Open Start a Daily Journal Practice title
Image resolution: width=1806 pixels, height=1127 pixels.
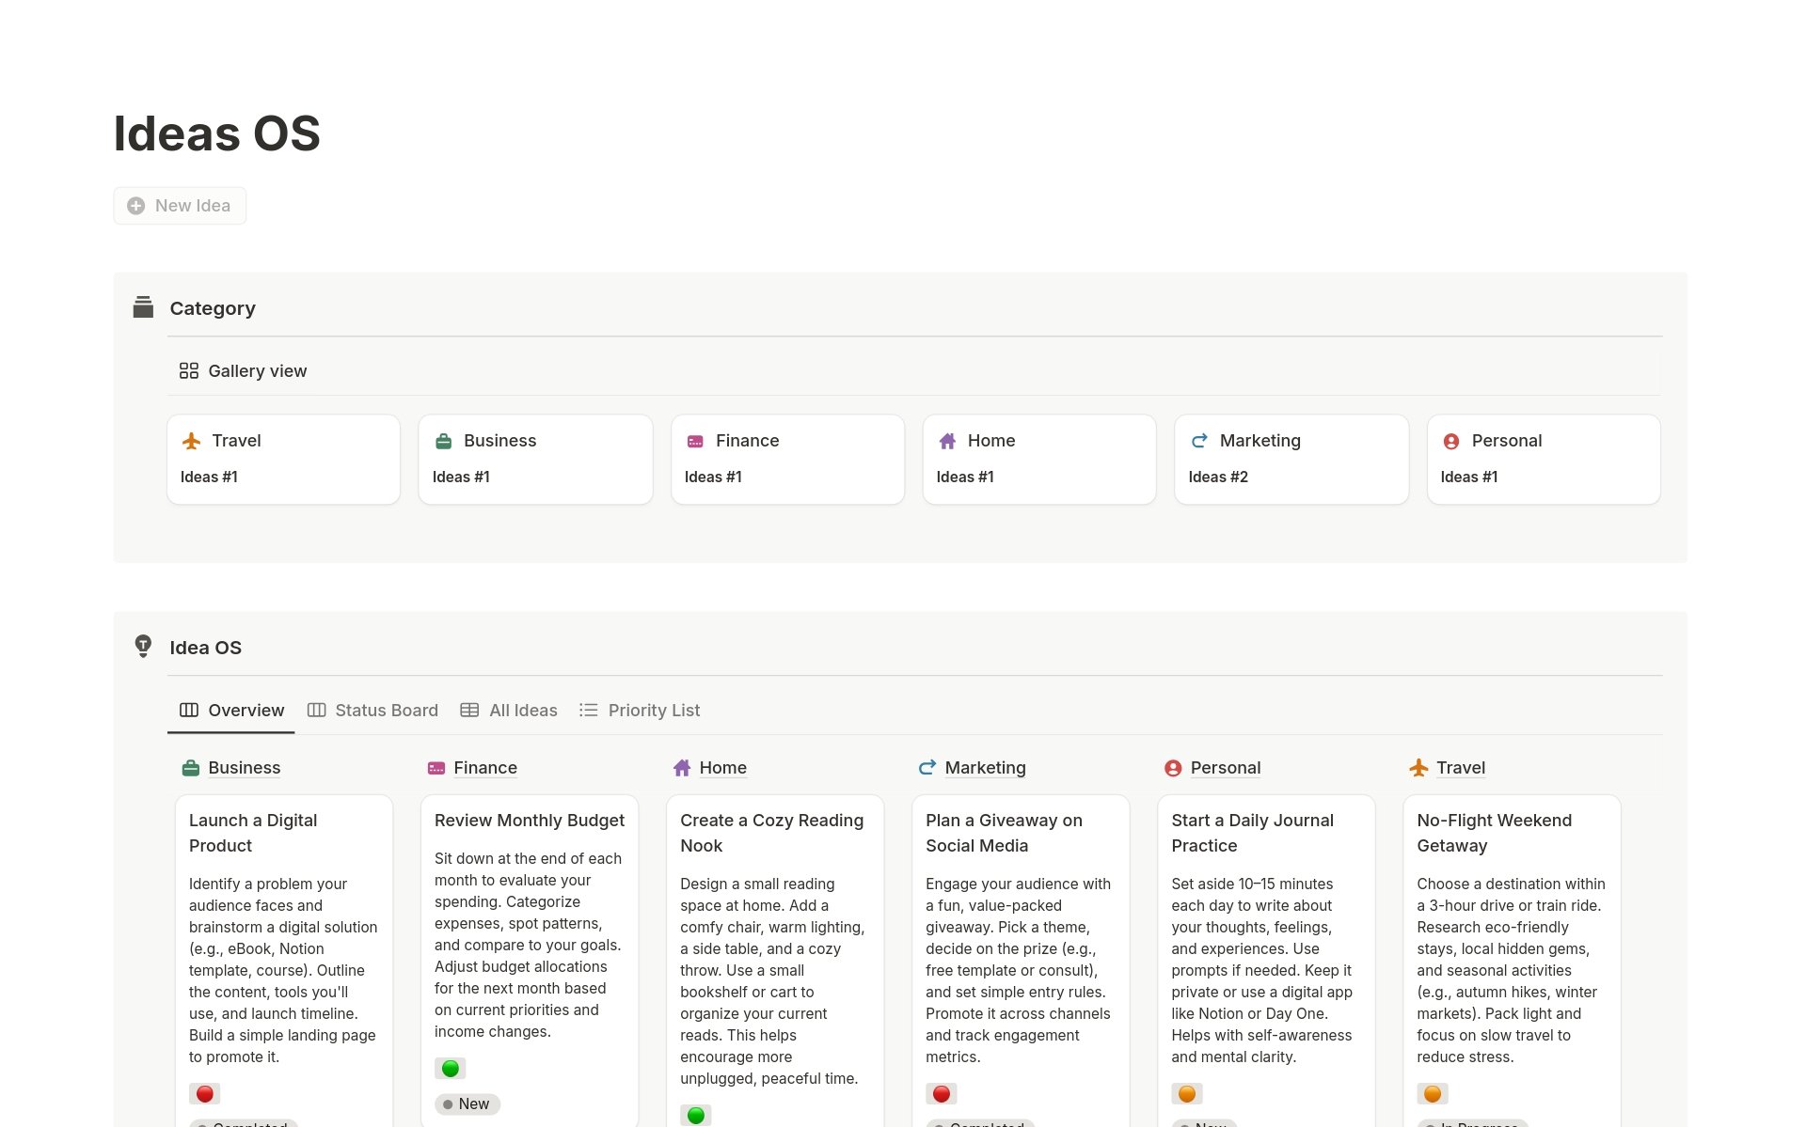pos(1252,833)
